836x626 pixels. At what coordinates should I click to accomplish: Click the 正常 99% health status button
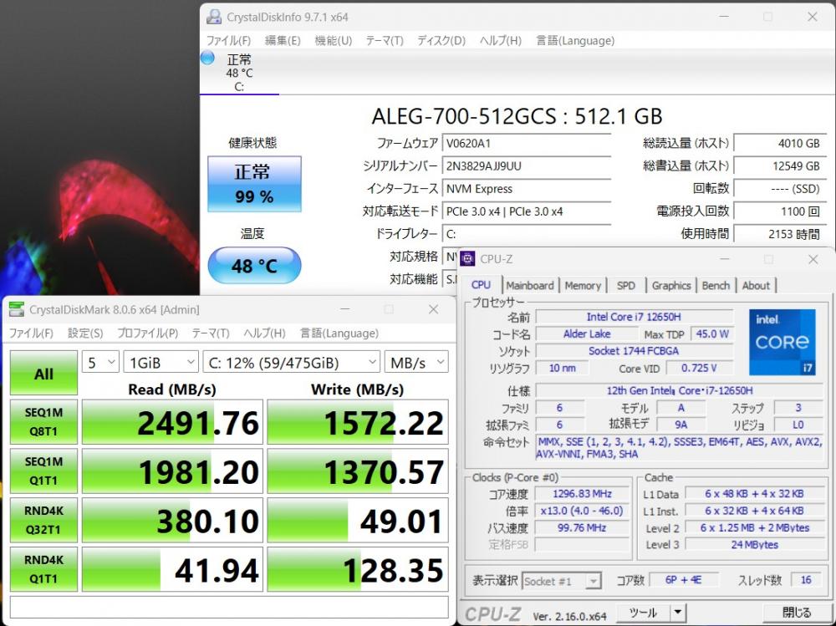254,184
